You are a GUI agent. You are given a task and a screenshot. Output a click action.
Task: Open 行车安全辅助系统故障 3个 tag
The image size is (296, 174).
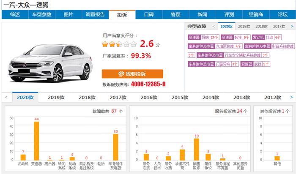pos(233,55)
